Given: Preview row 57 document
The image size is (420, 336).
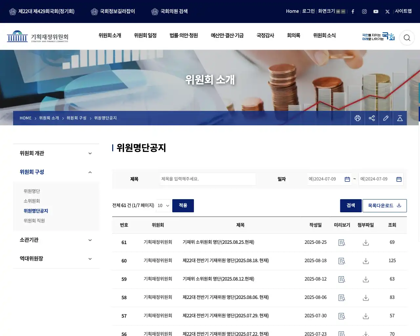Looking at the screenshot, I should pyautogui.click(x=342, y=316).
